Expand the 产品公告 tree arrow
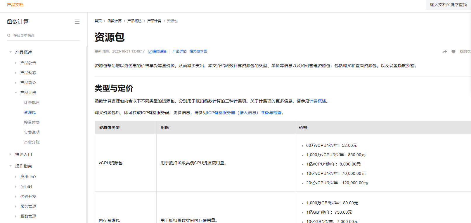The image size is (471, 223). tap(16, 63)
